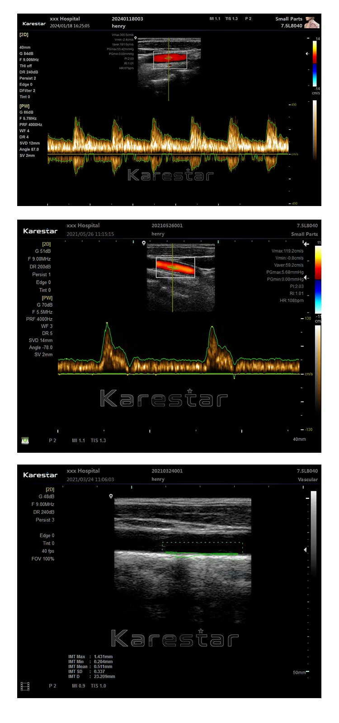Click the probe orientation marker above the grayscale vascular image

tap(111, 496)
